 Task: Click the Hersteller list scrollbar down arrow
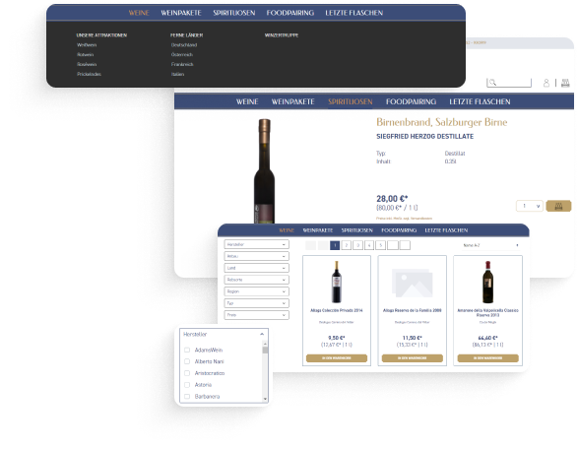[x=265, y=399]
